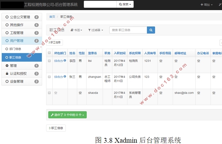Viewport: 222px width, 144px height.
Task: Open the 选中了 3 个中的 0 个 actions dropdown
Action: [67, 115]
